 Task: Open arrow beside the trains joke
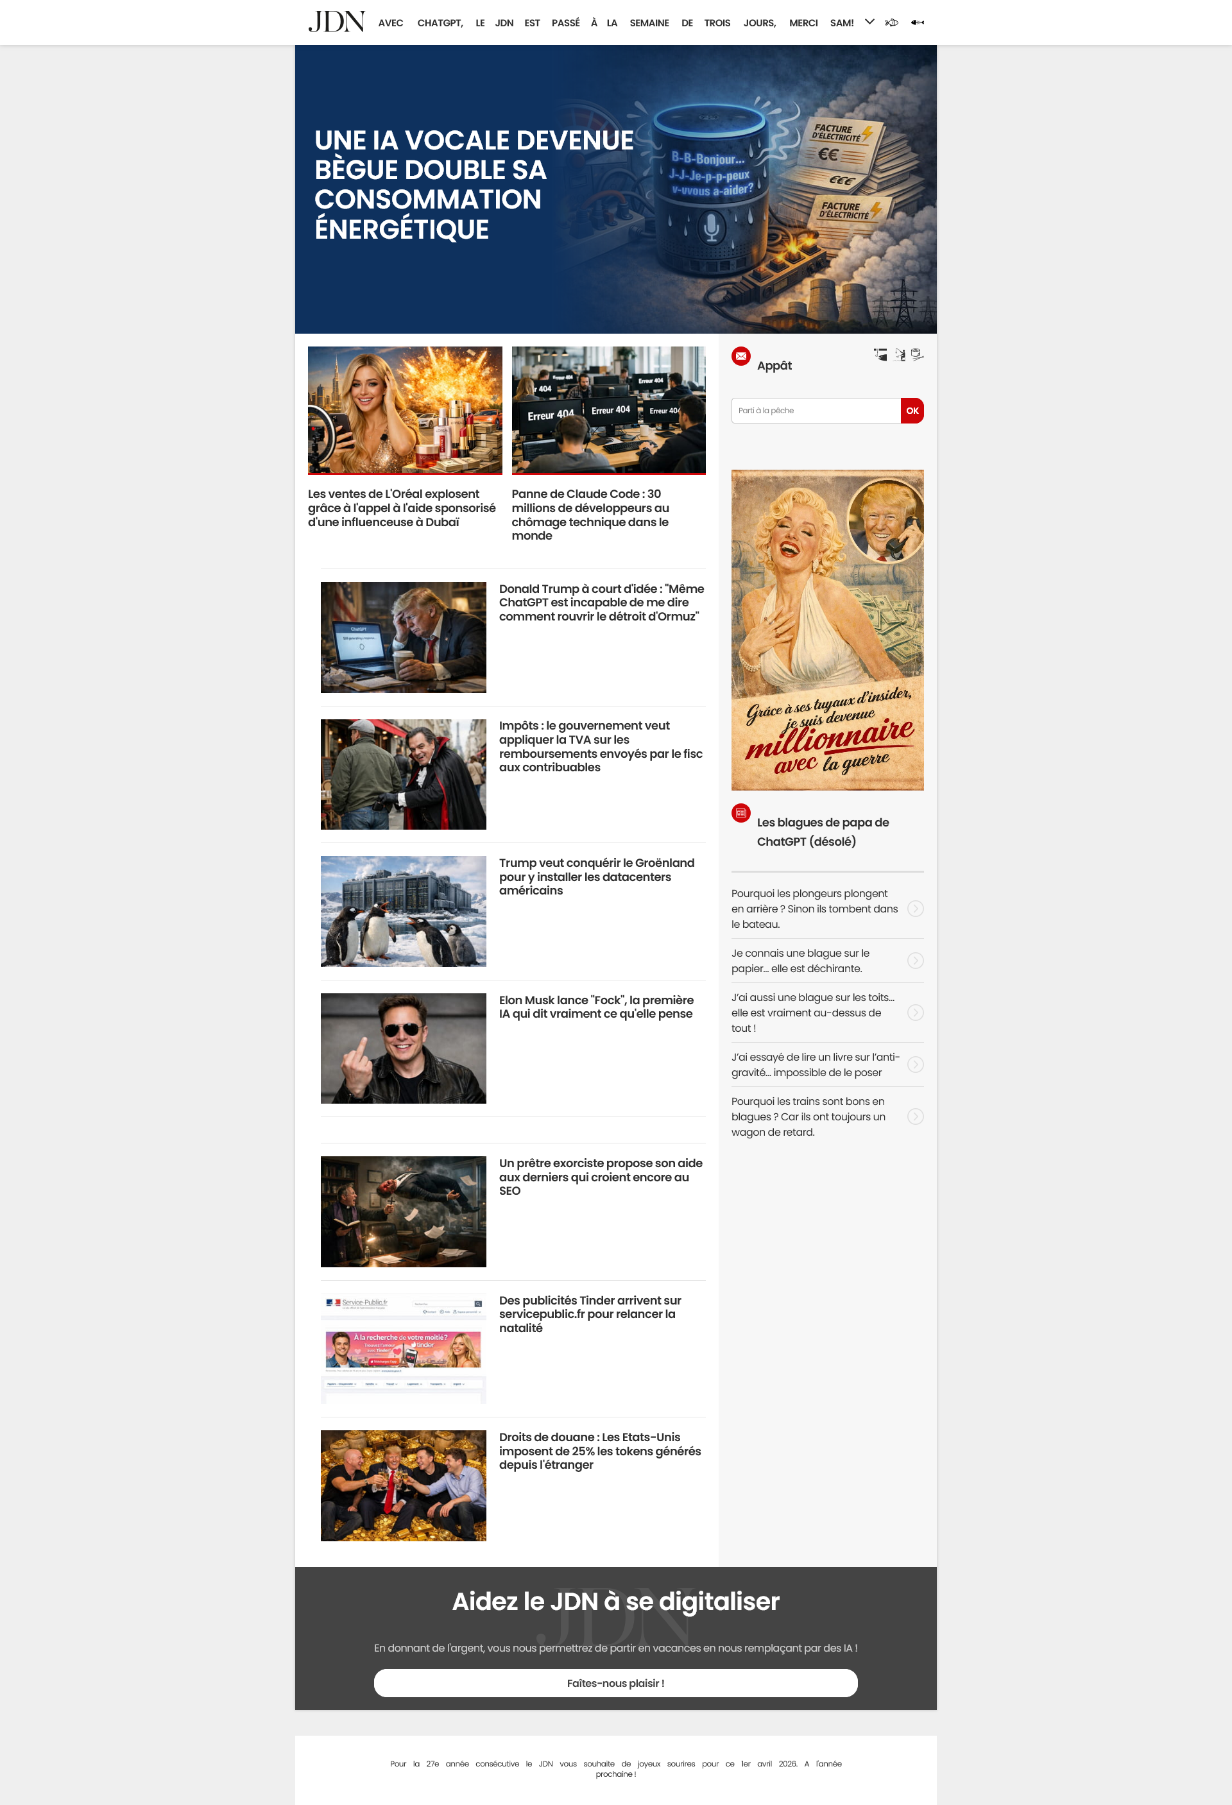tap(915, 1116)
